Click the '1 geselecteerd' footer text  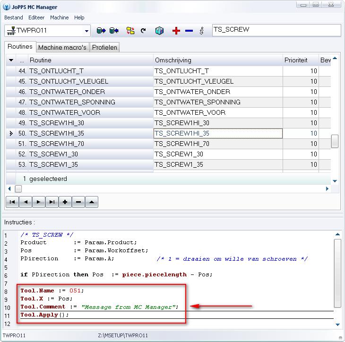[x=45, y=179]
